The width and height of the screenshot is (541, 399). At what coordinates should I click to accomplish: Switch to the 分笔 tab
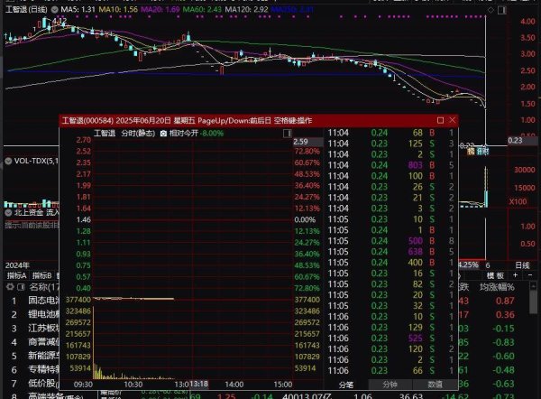point(345,385)
